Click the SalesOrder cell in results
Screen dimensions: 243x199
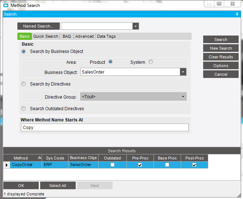coord(83,165)
